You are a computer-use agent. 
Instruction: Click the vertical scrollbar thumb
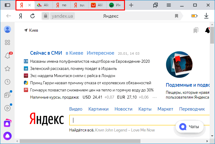(212, 35)
